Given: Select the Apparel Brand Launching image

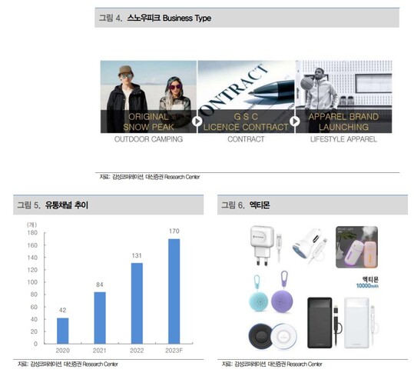Looking at the screenshot, I should 344,97.
